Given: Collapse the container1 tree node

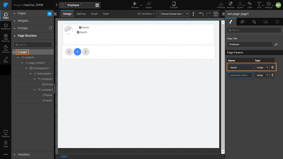Looking at the screenshot, I should tap(35, 79).
